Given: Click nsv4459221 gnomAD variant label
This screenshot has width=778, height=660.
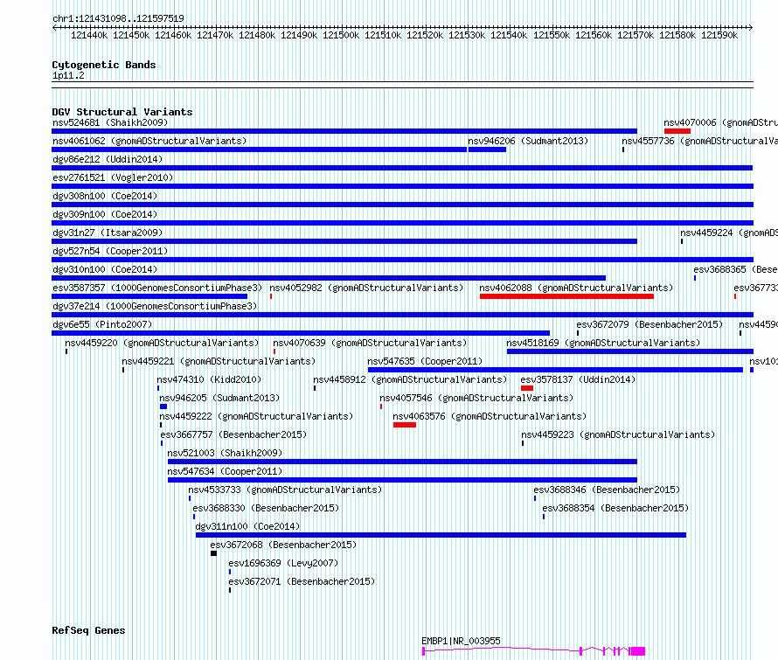Looking at the screenshot, I should point(219,361).
